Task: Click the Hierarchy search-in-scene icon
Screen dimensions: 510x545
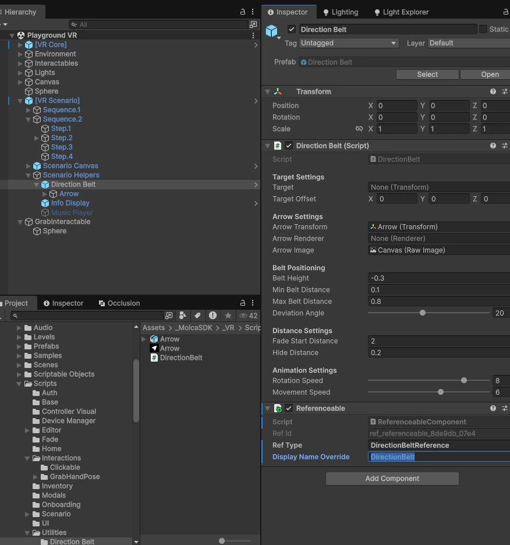Action: 253,24
